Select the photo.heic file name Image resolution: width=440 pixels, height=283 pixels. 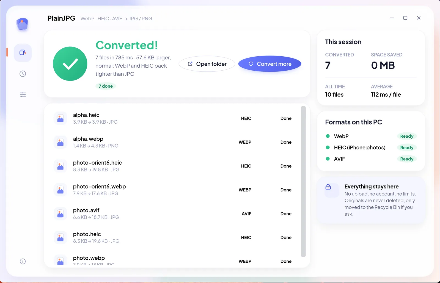[x=87, y=234]
